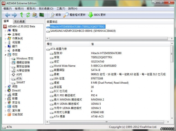This screenshot has height=131, width=176.
Task: Select the 主機板 motherboard icon
Action: click(x=9, y=34)
